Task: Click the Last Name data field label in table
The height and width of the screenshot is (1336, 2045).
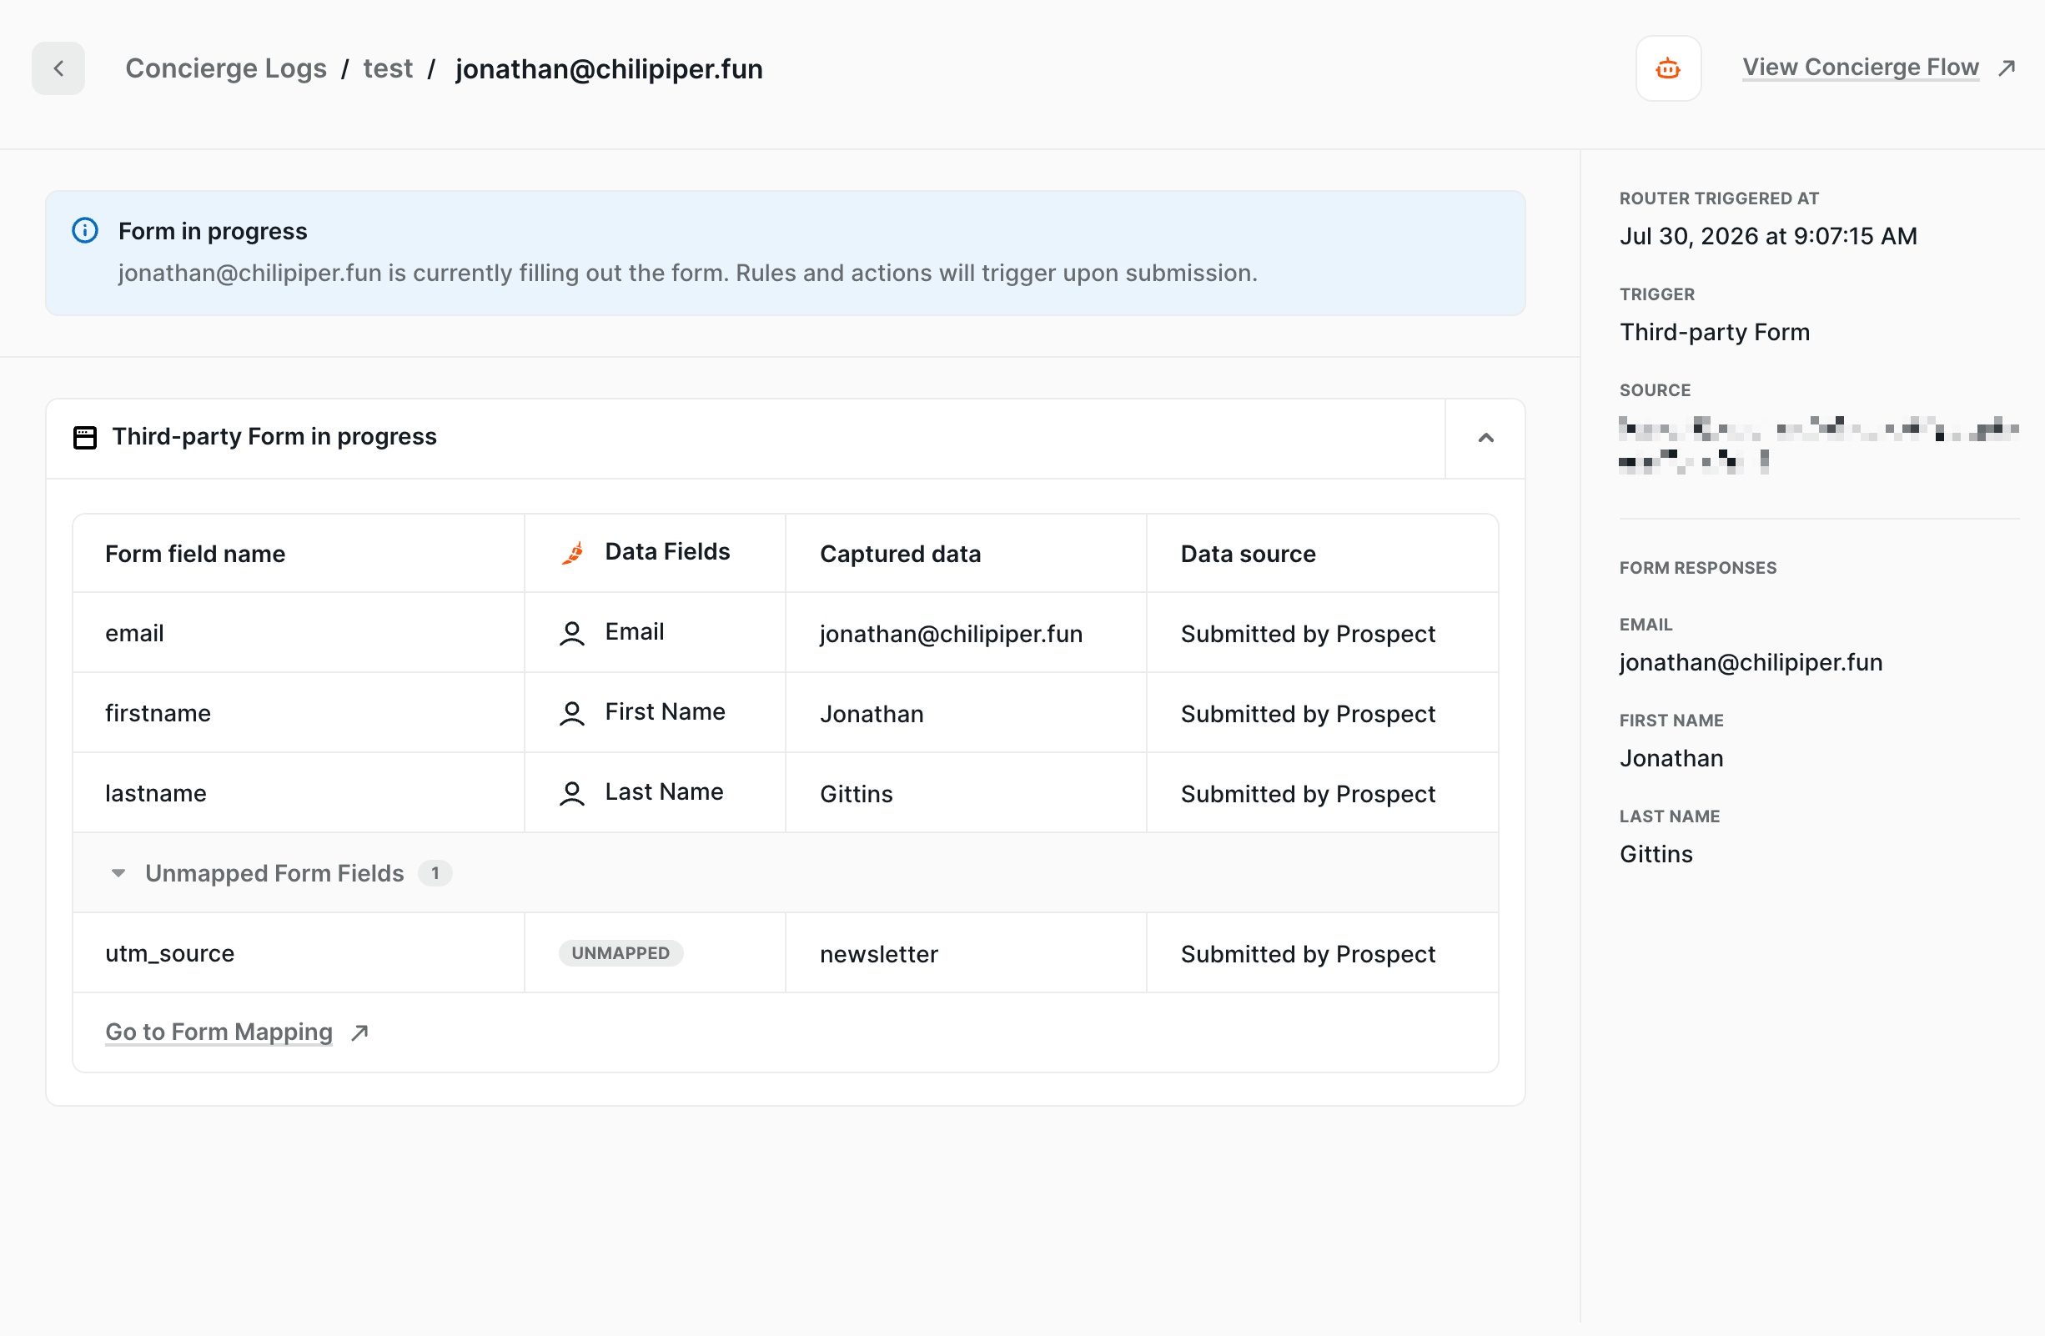Action: tap(664, 791)
